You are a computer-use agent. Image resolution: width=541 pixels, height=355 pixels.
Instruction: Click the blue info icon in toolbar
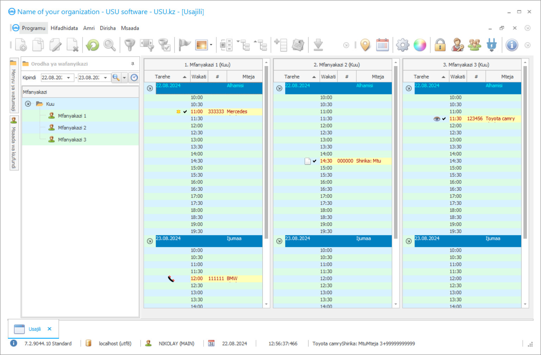click(512, 45)
